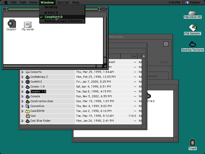Viewport: 205px width, 154px height.
Task: Expand the Confetti ƒ folder
Action: tap(23, 82)
